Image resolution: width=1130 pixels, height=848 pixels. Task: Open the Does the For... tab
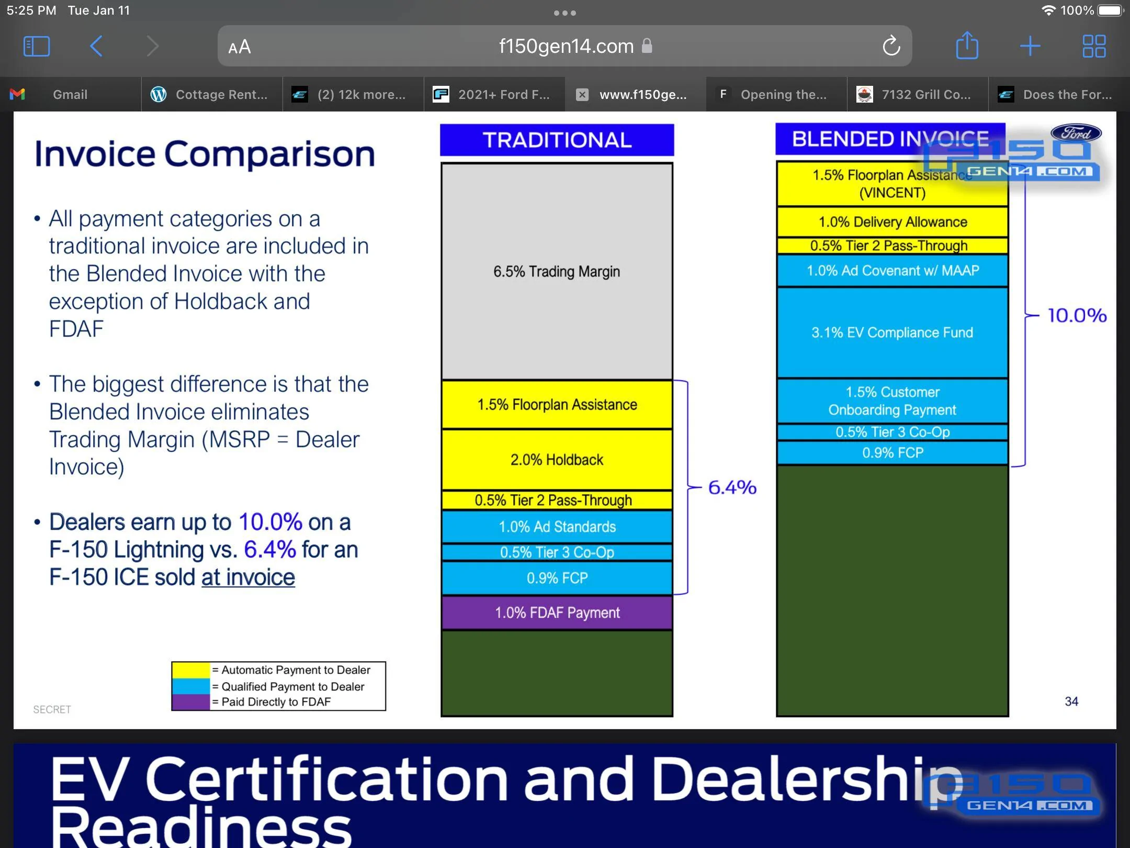tap(1059, 94)
